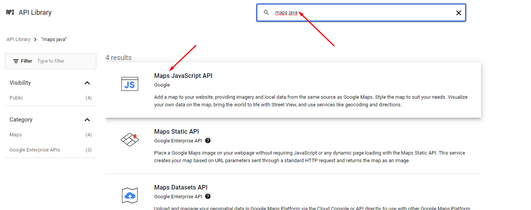Click the '4 results' count text
This screenshot has width=531, height=210.
point(118,58)
